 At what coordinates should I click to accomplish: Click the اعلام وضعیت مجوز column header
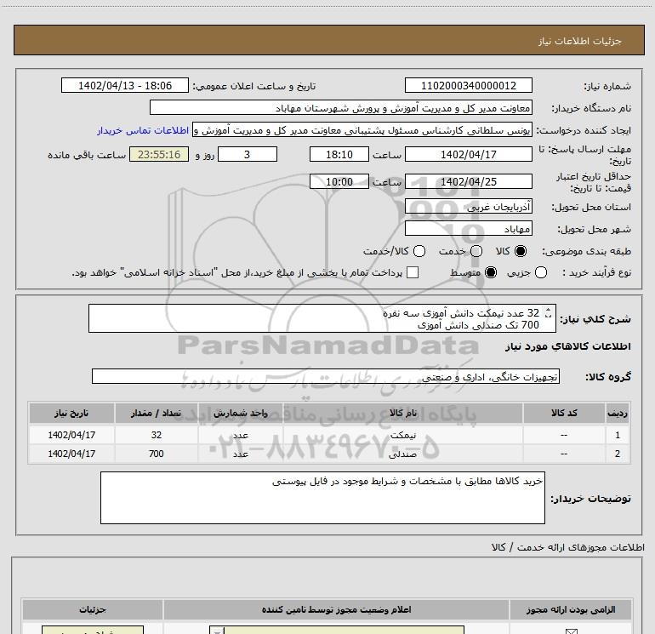click(x=336, y=610)
